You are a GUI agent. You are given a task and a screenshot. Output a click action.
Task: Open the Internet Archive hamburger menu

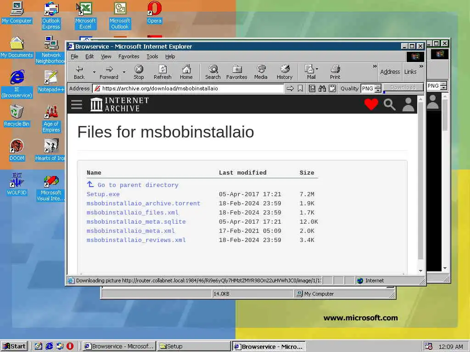(77, 104)
